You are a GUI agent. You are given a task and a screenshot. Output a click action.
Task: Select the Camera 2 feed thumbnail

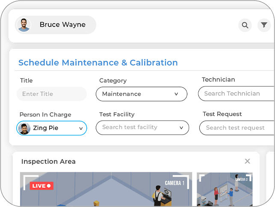(x=225, y=189)
